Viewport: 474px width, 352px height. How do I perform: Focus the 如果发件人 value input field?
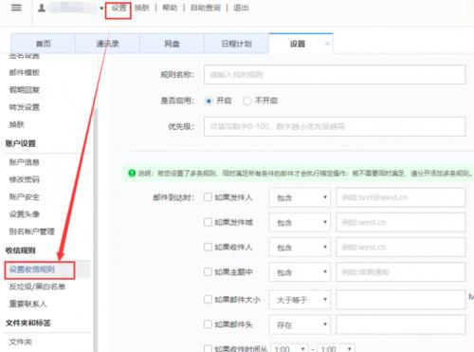coord(401,197)
